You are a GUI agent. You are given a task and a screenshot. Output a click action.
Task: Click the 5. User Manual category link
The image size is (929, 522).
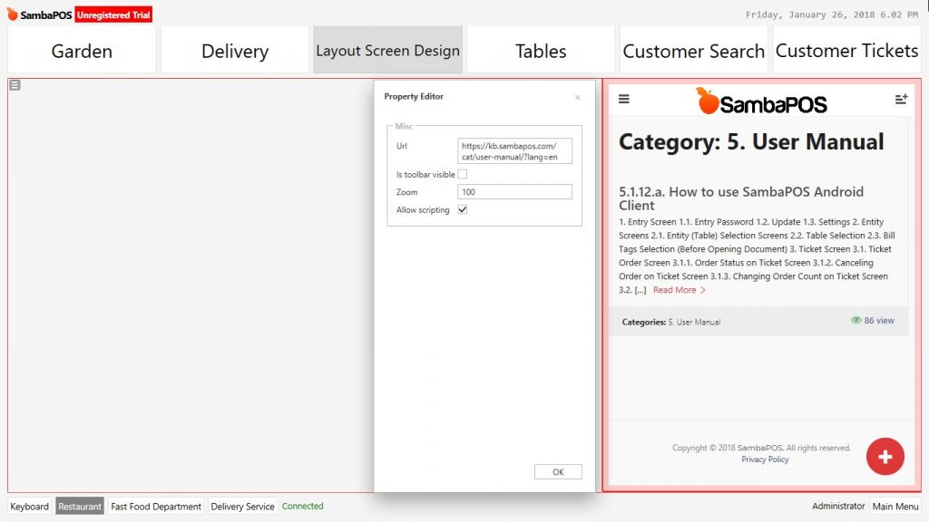[x=694, y=322]
